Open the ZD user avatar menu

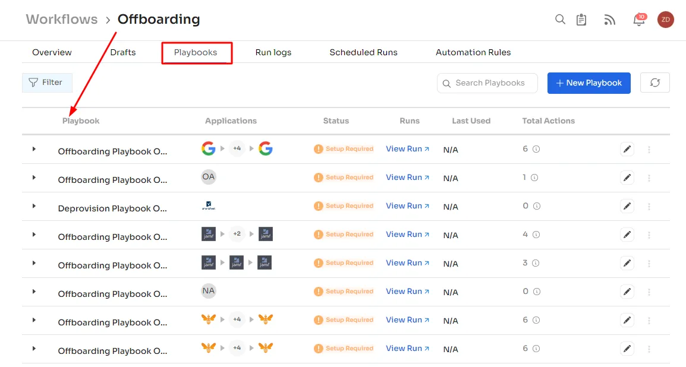click(665, 20)
